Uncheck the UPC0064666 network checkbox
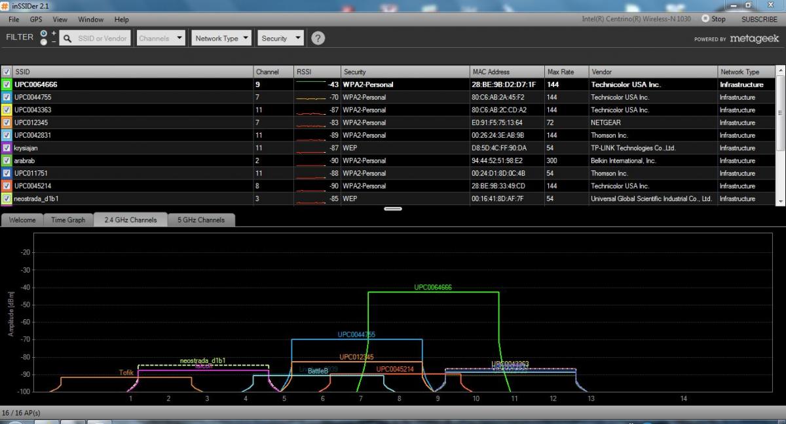Image resolution: width=786 pixels, height=424 pixels. coord(7,85)
